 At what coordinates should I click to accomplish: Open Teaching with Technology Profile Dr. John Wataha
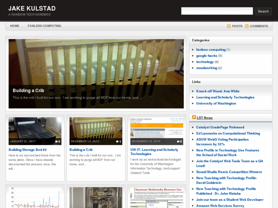click(x=226, y=191)
